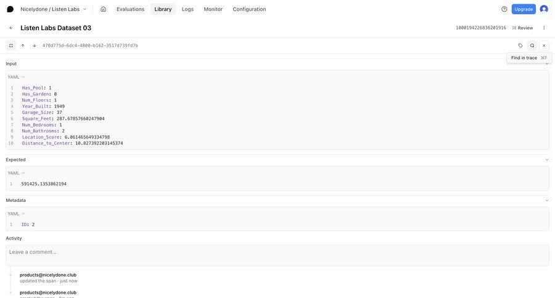Go to the next row with down arrow
Screen dimensions: 555x298
click(35, 46)
